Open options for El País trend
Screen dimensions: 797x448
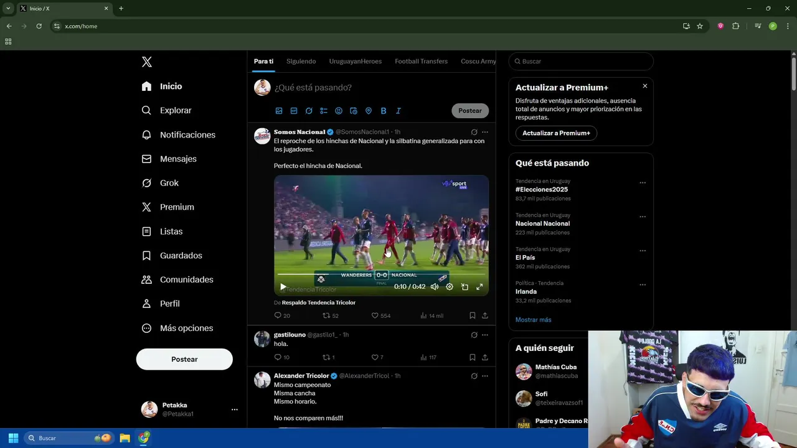[x=643, y=251]
